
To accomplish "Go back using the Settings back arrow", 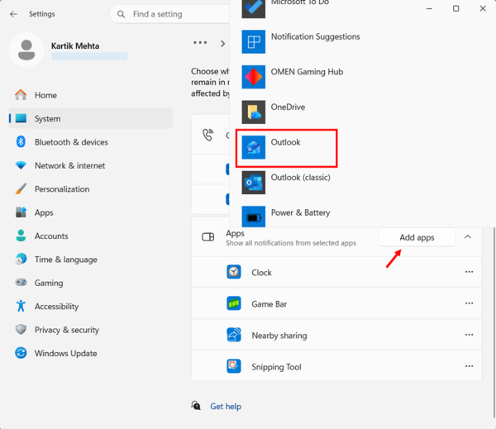I will (x=13, y=14).
